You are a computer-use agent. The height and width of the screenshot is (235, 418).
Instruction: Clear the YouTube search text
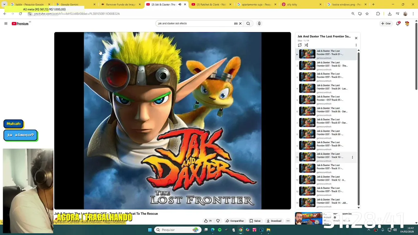point(240,23)
